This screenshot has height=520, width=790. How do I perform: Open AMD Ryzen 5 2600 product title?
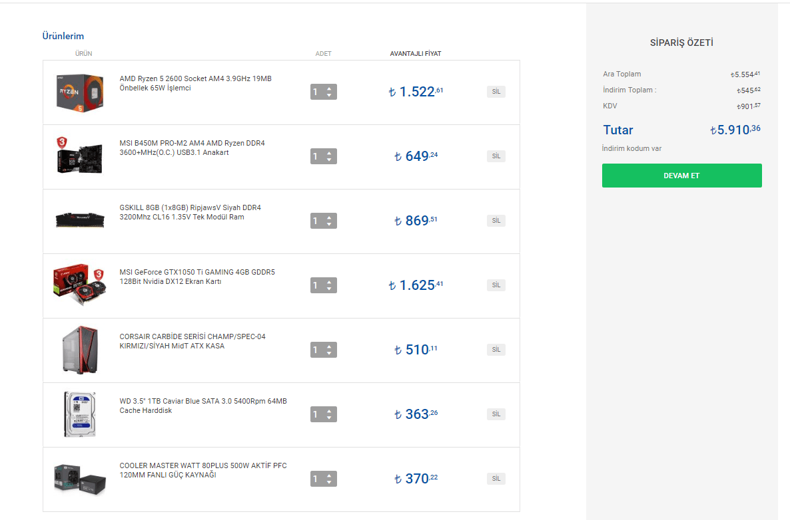click(195, 83)
